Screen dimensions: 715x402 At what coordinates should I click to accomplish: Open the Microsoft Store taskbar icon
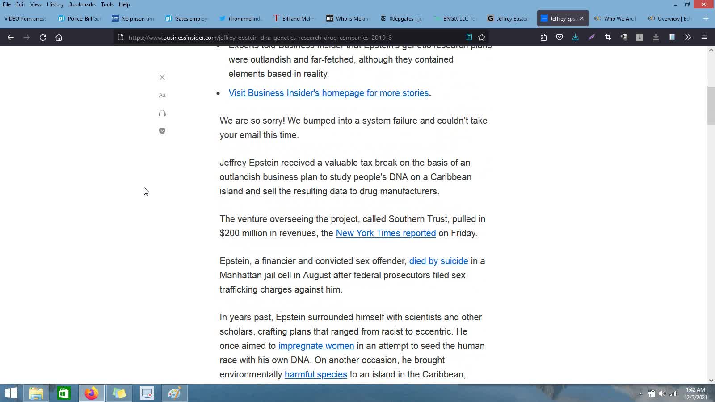pos(64,393)
